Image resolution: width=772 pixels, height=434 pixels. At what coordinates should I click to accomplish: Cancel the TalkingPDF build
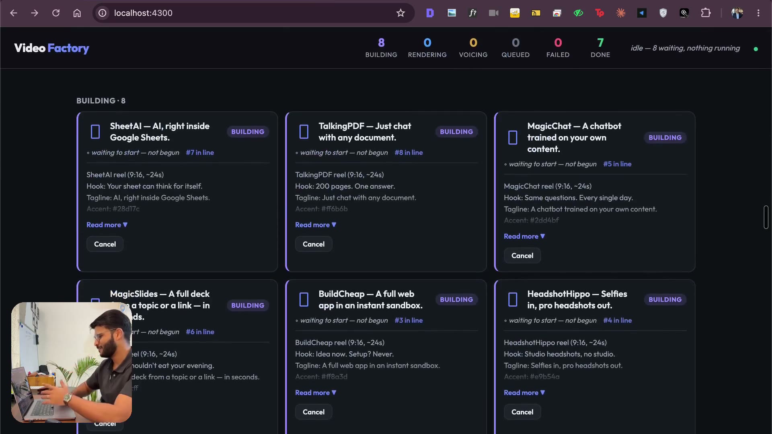pyautogui.click(x=314, y=244)
